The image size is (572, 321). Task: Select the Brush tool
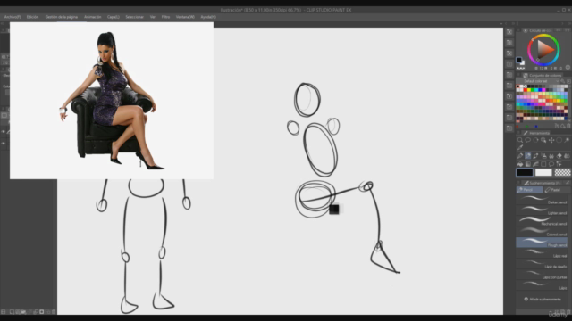[536, 156]
